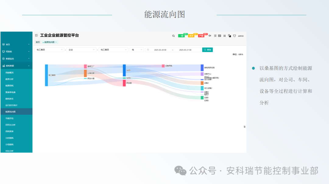329x184 pixels.
Task: Open 能源损耗 in the sidebar
Action: (x=16, y=86)
